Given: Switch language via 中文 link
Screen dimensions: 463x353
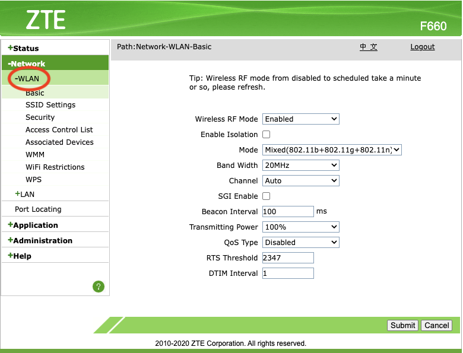Looking at the screenshot, I should (x=369, y=47).
